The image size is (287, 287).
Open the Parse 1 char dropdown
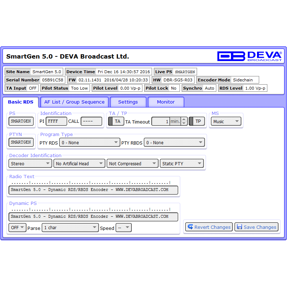pos(70,227)
